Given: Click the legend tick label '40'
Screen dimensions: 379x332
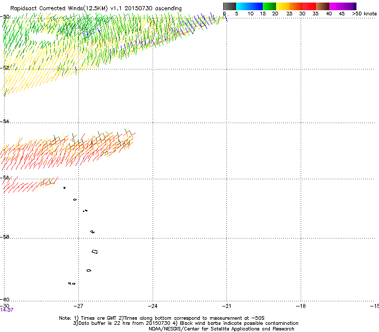Looking at the screenshot, I should click(x=329, y=14).
